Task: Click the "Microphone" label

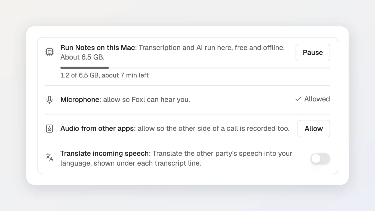Action: pyautogui.click(x=80, y=100)
